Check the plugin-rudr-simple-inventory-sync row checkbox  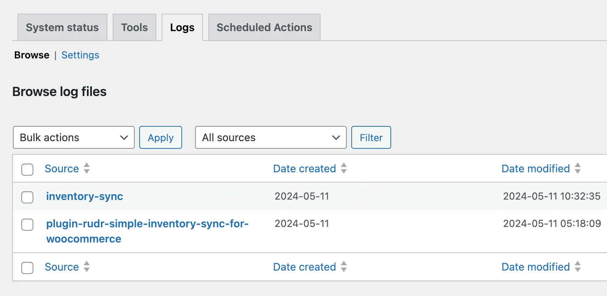27,224
